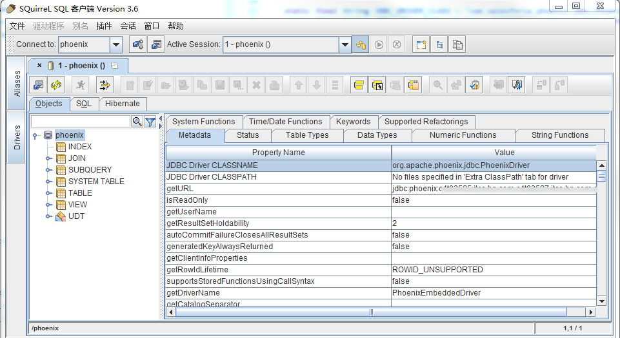Expand the UDT tree node
This screenshot has height=338, width=620.
click(x=48, y=216)
